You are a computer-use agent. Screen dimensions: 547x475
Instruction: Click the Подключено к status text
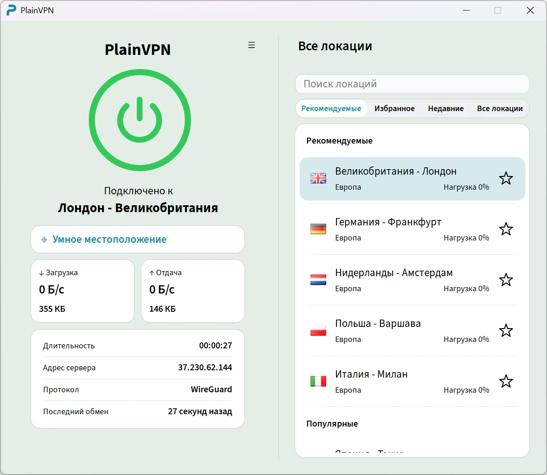point(139,191)
